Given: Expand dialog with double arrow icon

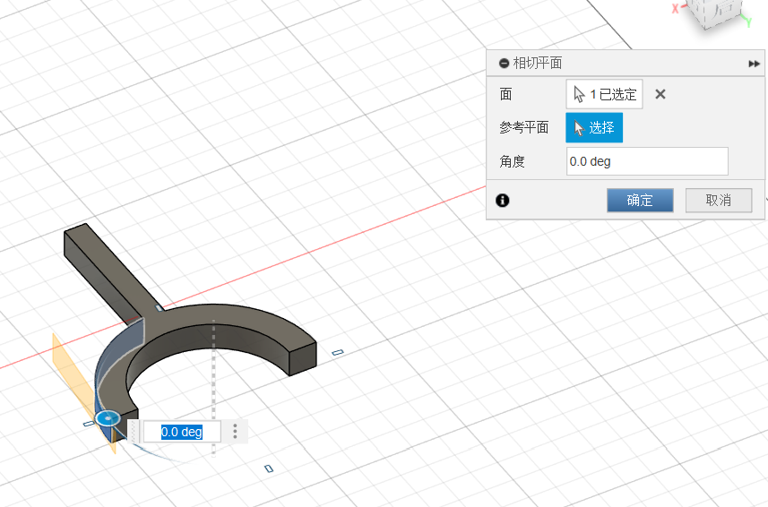Looking at the screenshot, I should 755,64.
